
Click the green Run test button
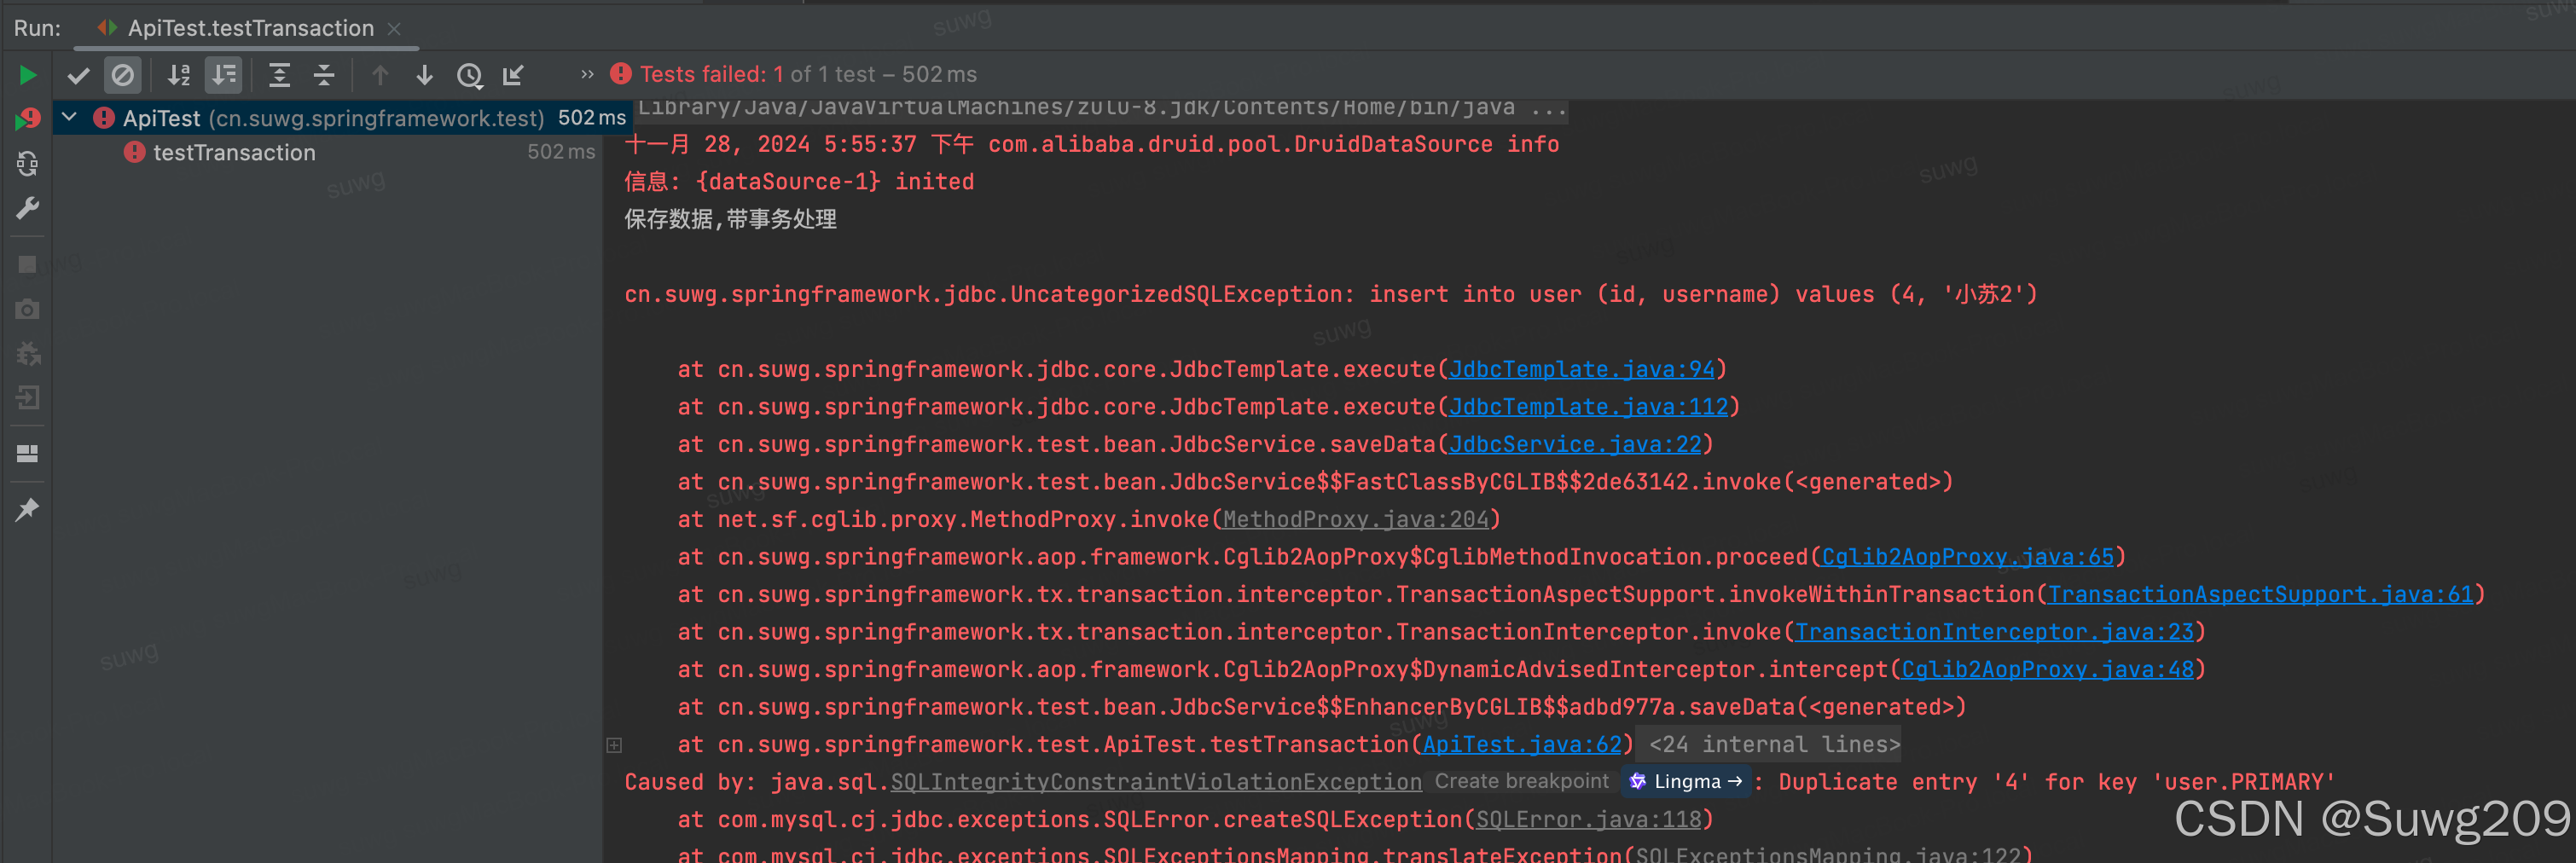[28, 75]
